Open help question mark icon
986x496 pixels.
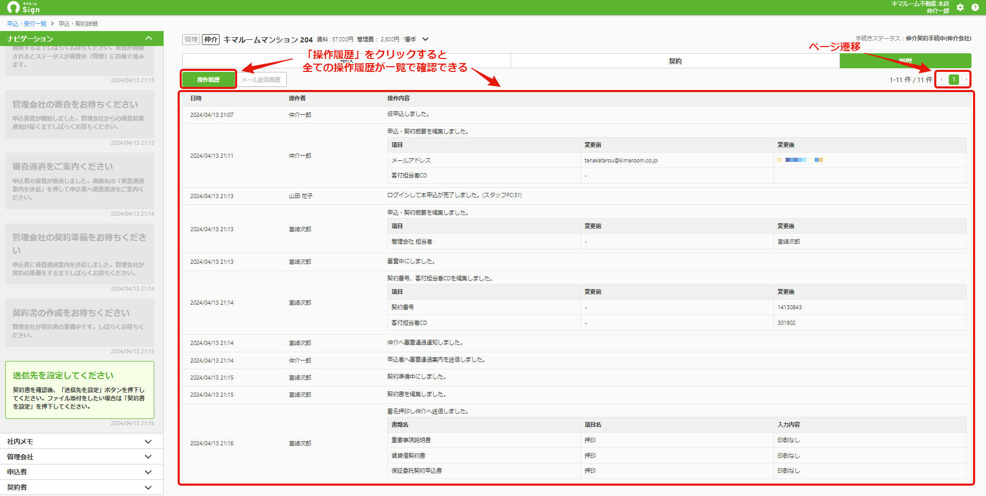975,7
